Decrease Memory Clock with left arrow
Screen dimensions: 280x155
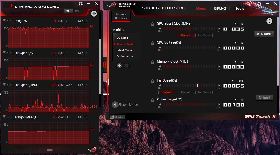click(x=160, y=67)
